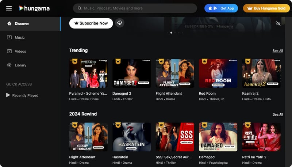This screenshot has height=167, width=292.
Task: Click the crown badge on Kaamraj 2 thumbnail
Action: [247, 61]
